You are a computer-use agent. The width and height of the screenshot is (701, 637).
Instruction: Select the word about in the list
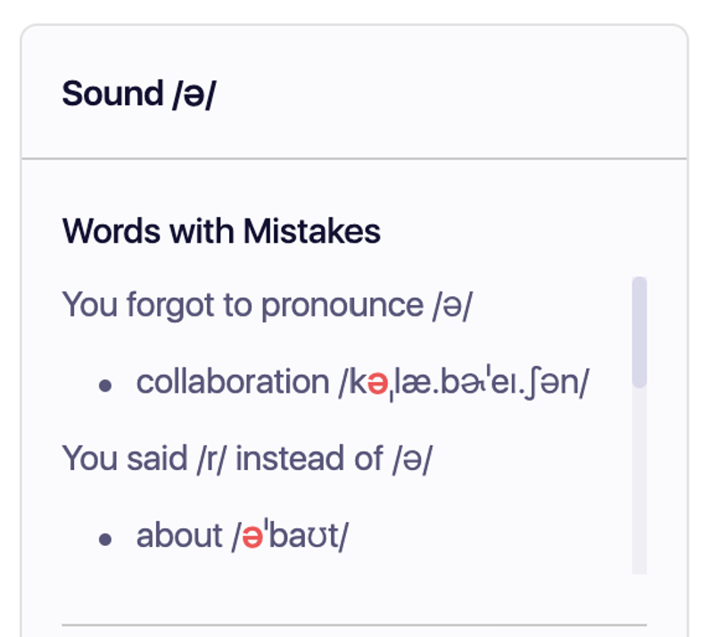pyautogui.click(x=179, y=535)
